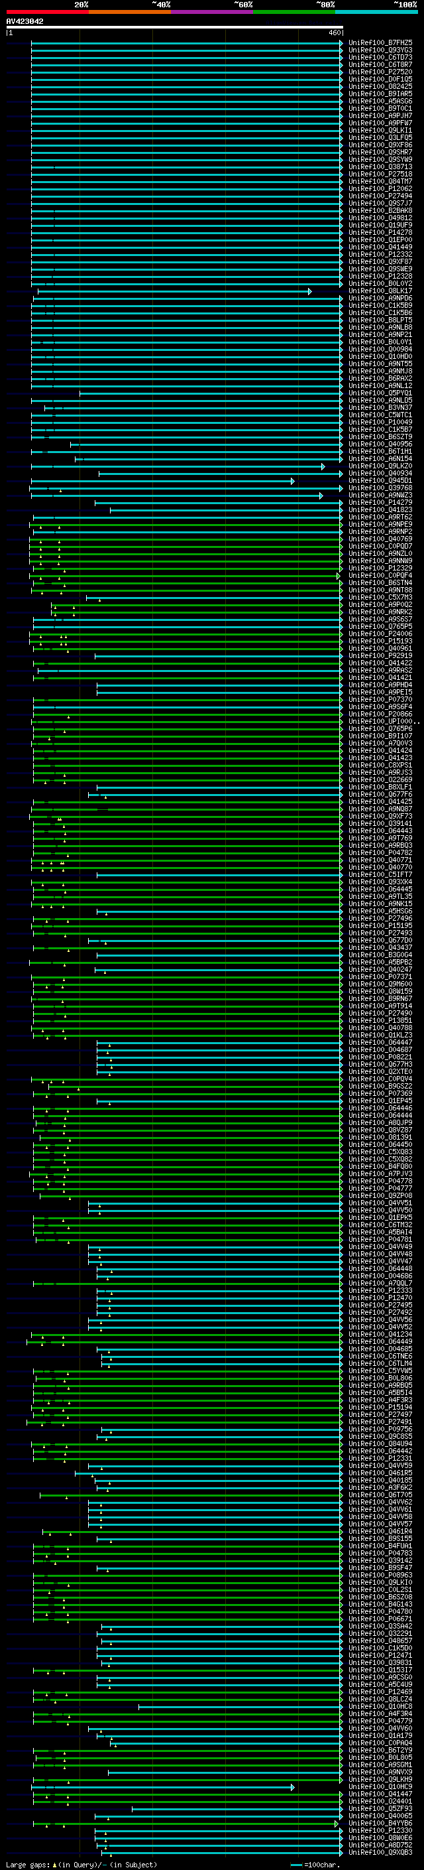Screen dimensions: 424x1870
Task: Select the UniRef100_B2BAK8 label
Action: pos(380,210)
